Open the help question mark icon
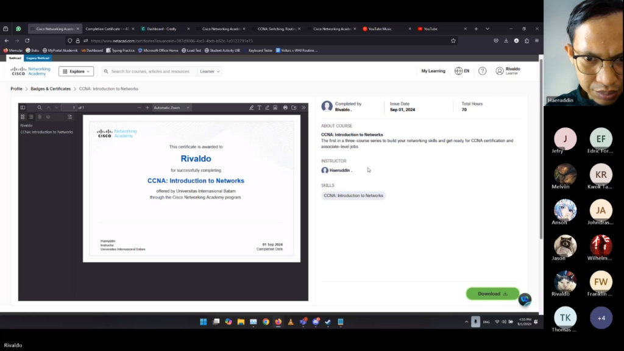Viewport: 624px width, 351px height. [482, 71]
